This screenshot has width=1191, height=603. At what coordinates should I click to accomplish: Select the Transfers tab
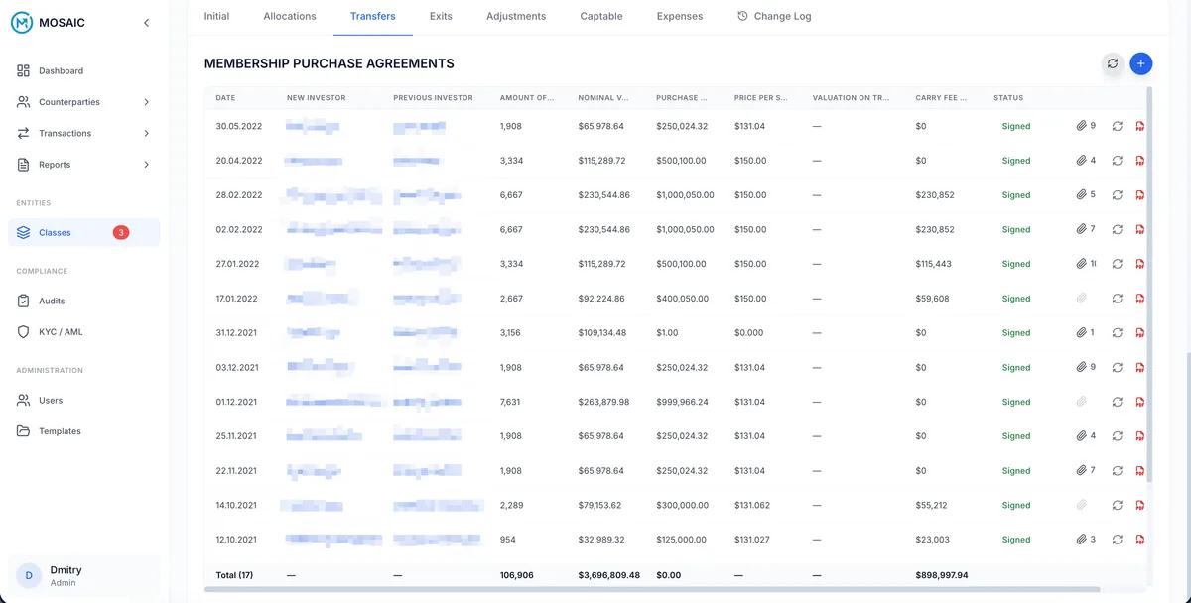pos(373,16)
